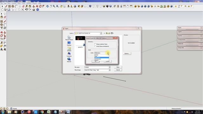Click the Open file toolbar icon

(x=6, y=10)
